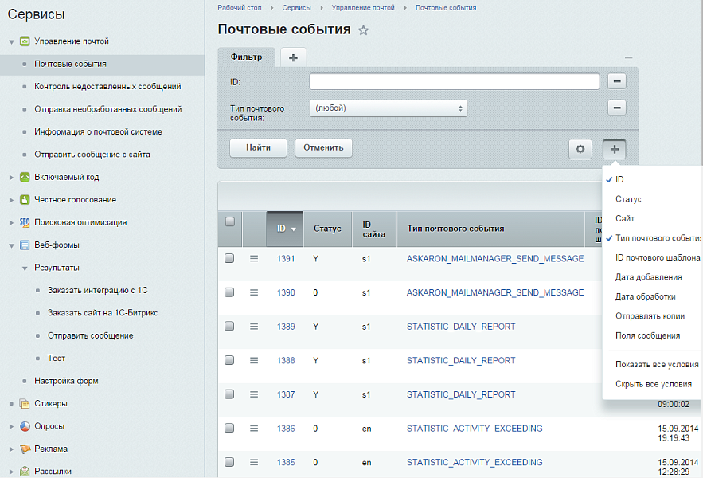Open row actions menu for ID 1388
The height and width of the screenshot is (478, 703).
[x=254, y=361]
